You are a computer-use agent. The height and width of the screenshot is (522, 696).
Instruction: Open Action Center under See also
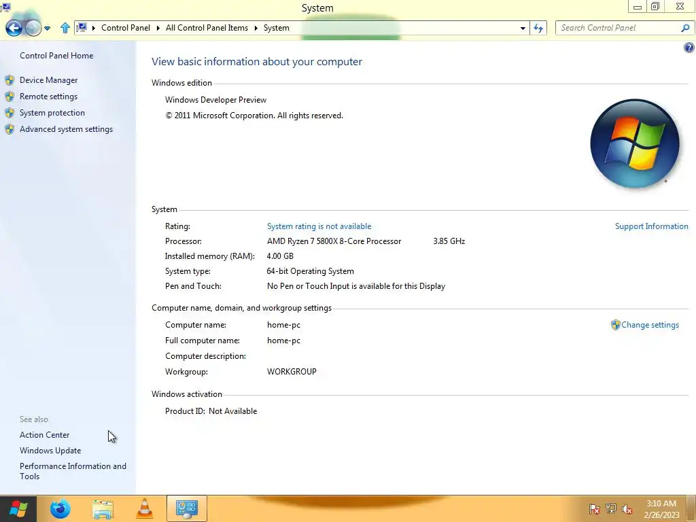pos(44,435)
